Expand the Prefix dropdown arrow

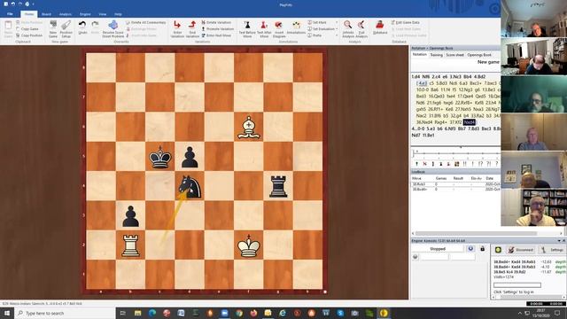(337, 35)
